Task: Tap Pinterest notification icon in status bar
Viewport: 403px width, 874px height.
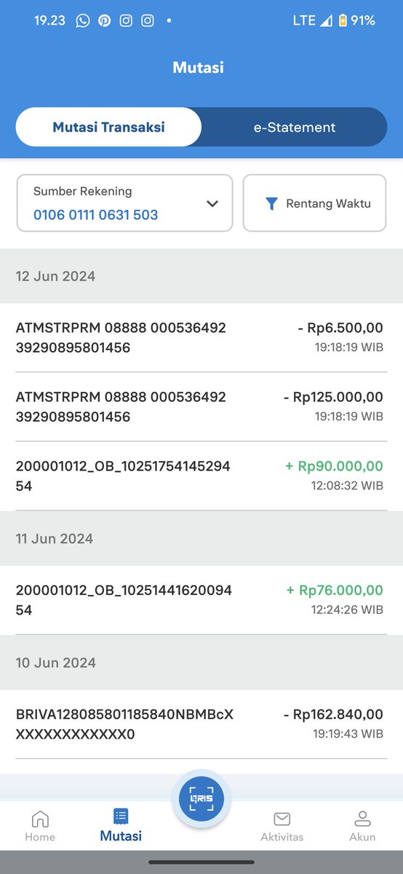Action: click(105, 20)
